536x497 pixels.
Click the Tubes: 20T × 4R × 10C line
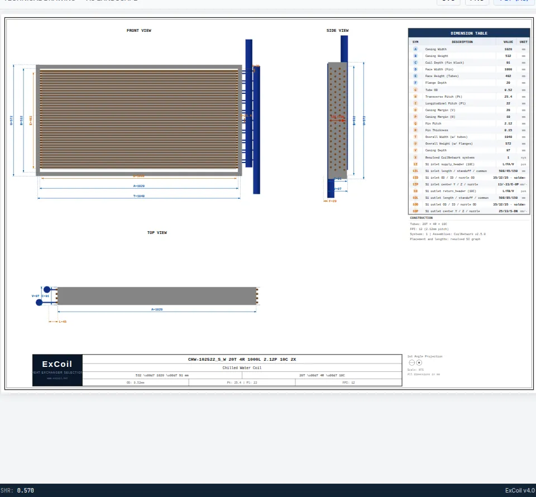(428, 224)
